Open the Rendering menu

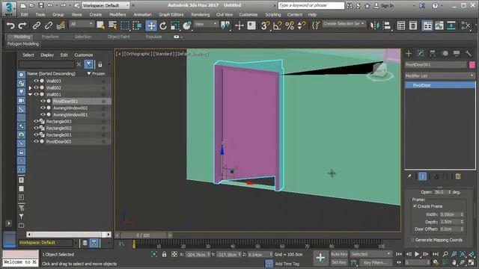[x=200, y=14]
